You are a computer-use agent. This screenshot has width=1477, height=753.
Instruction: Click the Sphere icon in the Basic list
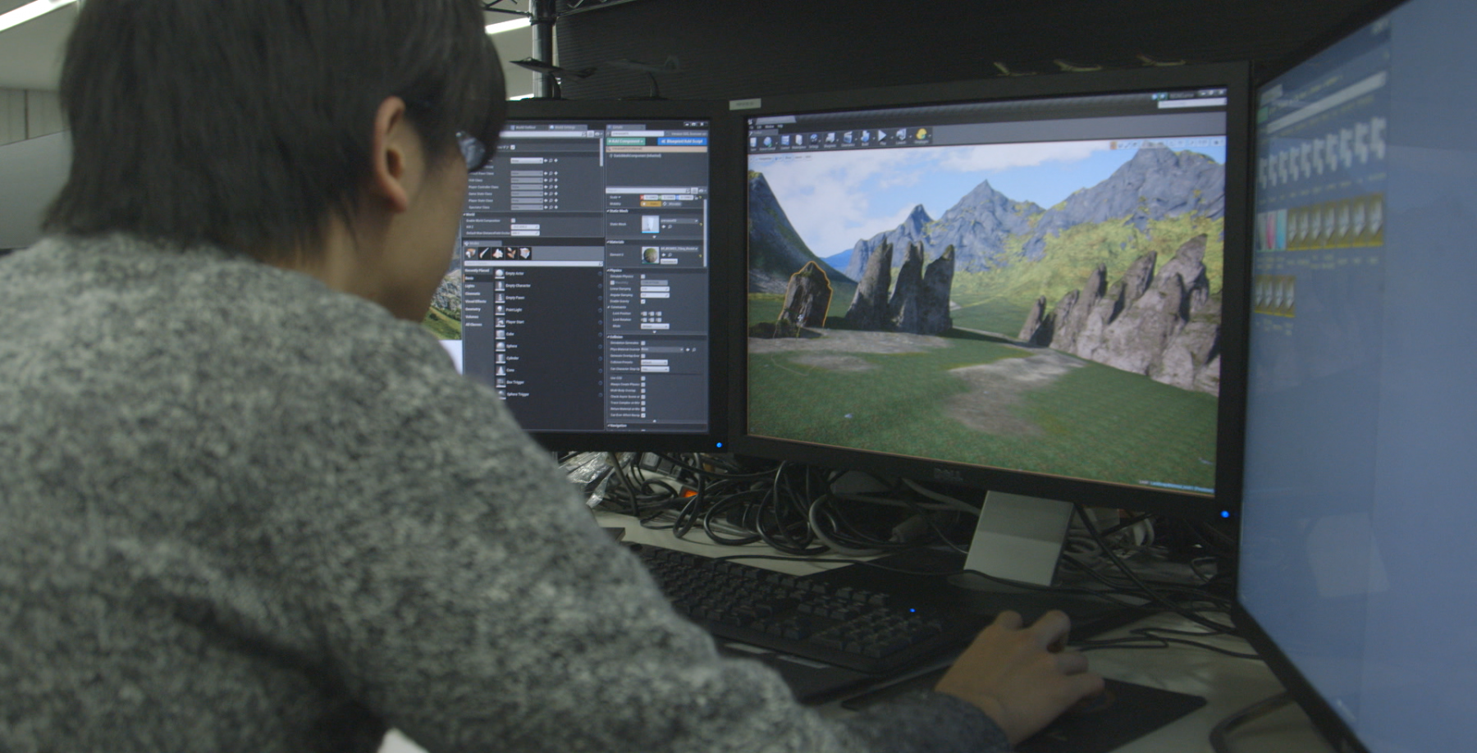(500, 346)
